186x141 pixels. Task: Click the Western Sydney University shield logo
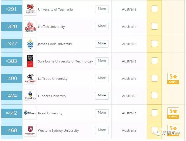pos(30,130)
